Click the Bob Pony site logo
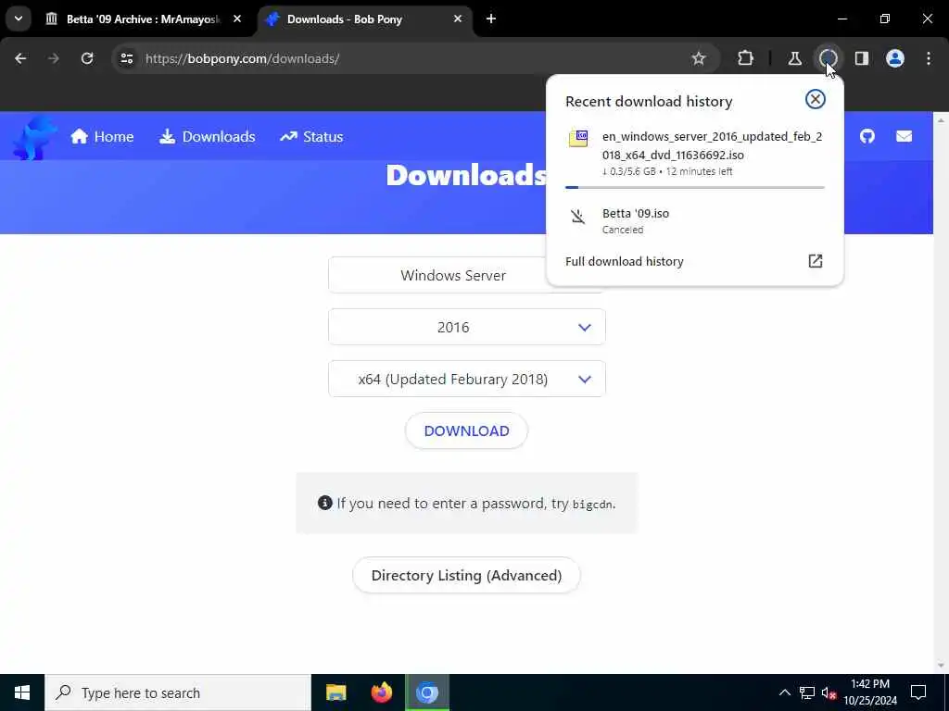 point(35,138)
